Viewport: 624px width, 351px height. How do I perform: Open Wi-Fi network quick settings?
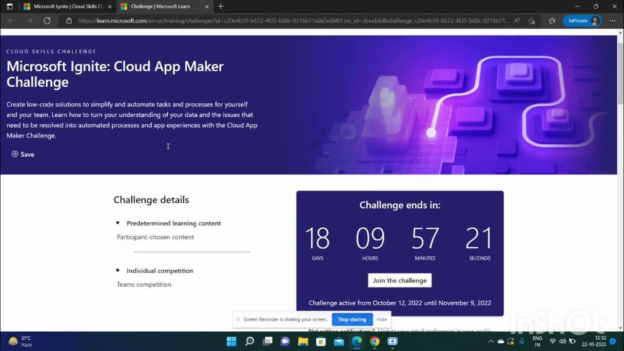(553, 341)
